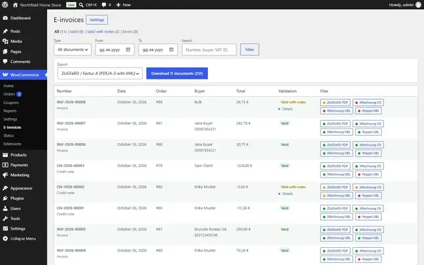Click the Settings button beside E-invoices

97,20
